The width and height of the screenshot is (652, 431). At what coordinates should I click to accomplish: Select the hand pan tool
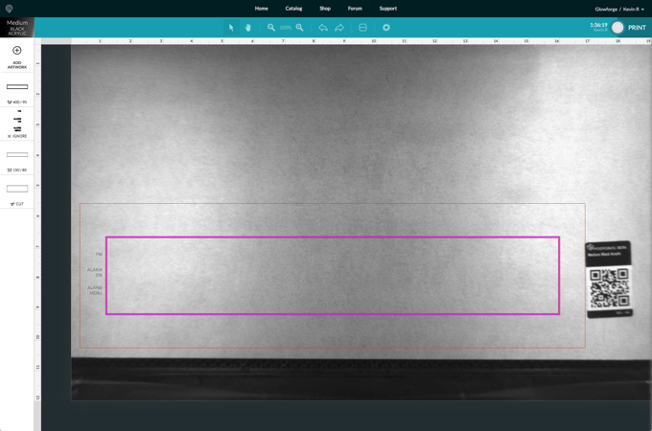click(247, 28)
